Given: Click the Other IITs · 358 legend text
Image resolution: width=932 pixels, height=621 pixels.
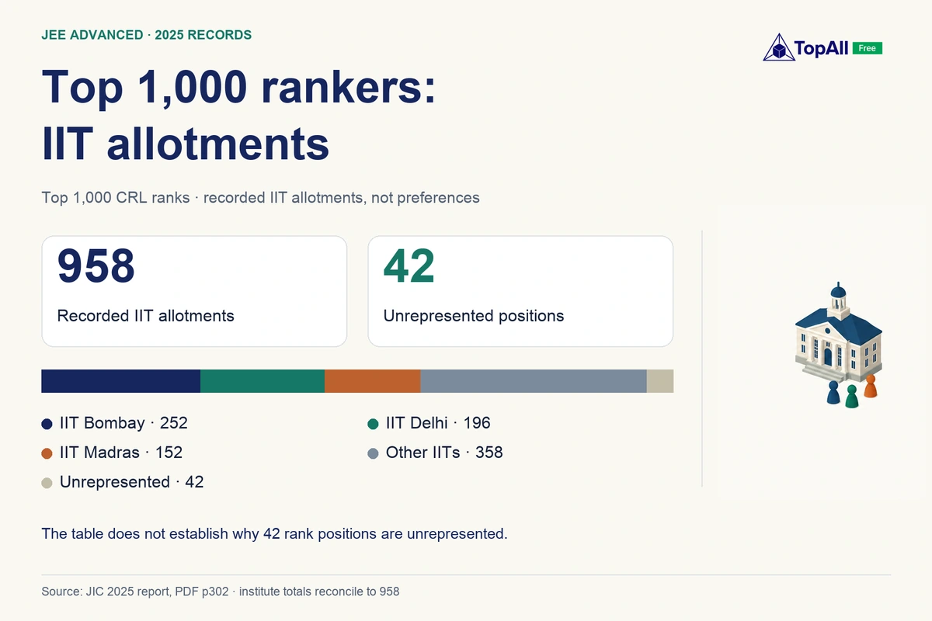Looking at the screenshot, I should pos(444,453).
